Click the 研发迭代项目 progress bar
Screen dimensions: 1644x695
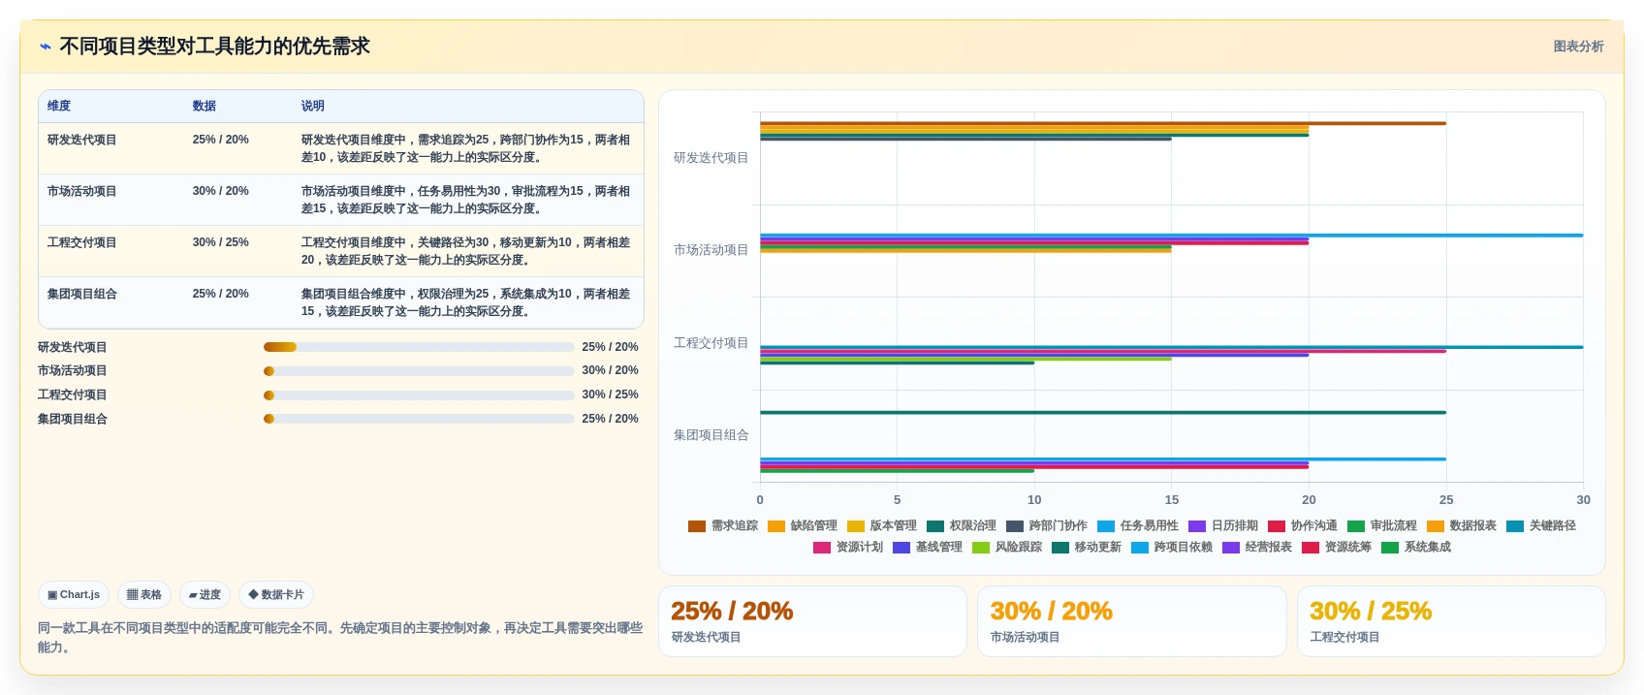coord(419,347)
